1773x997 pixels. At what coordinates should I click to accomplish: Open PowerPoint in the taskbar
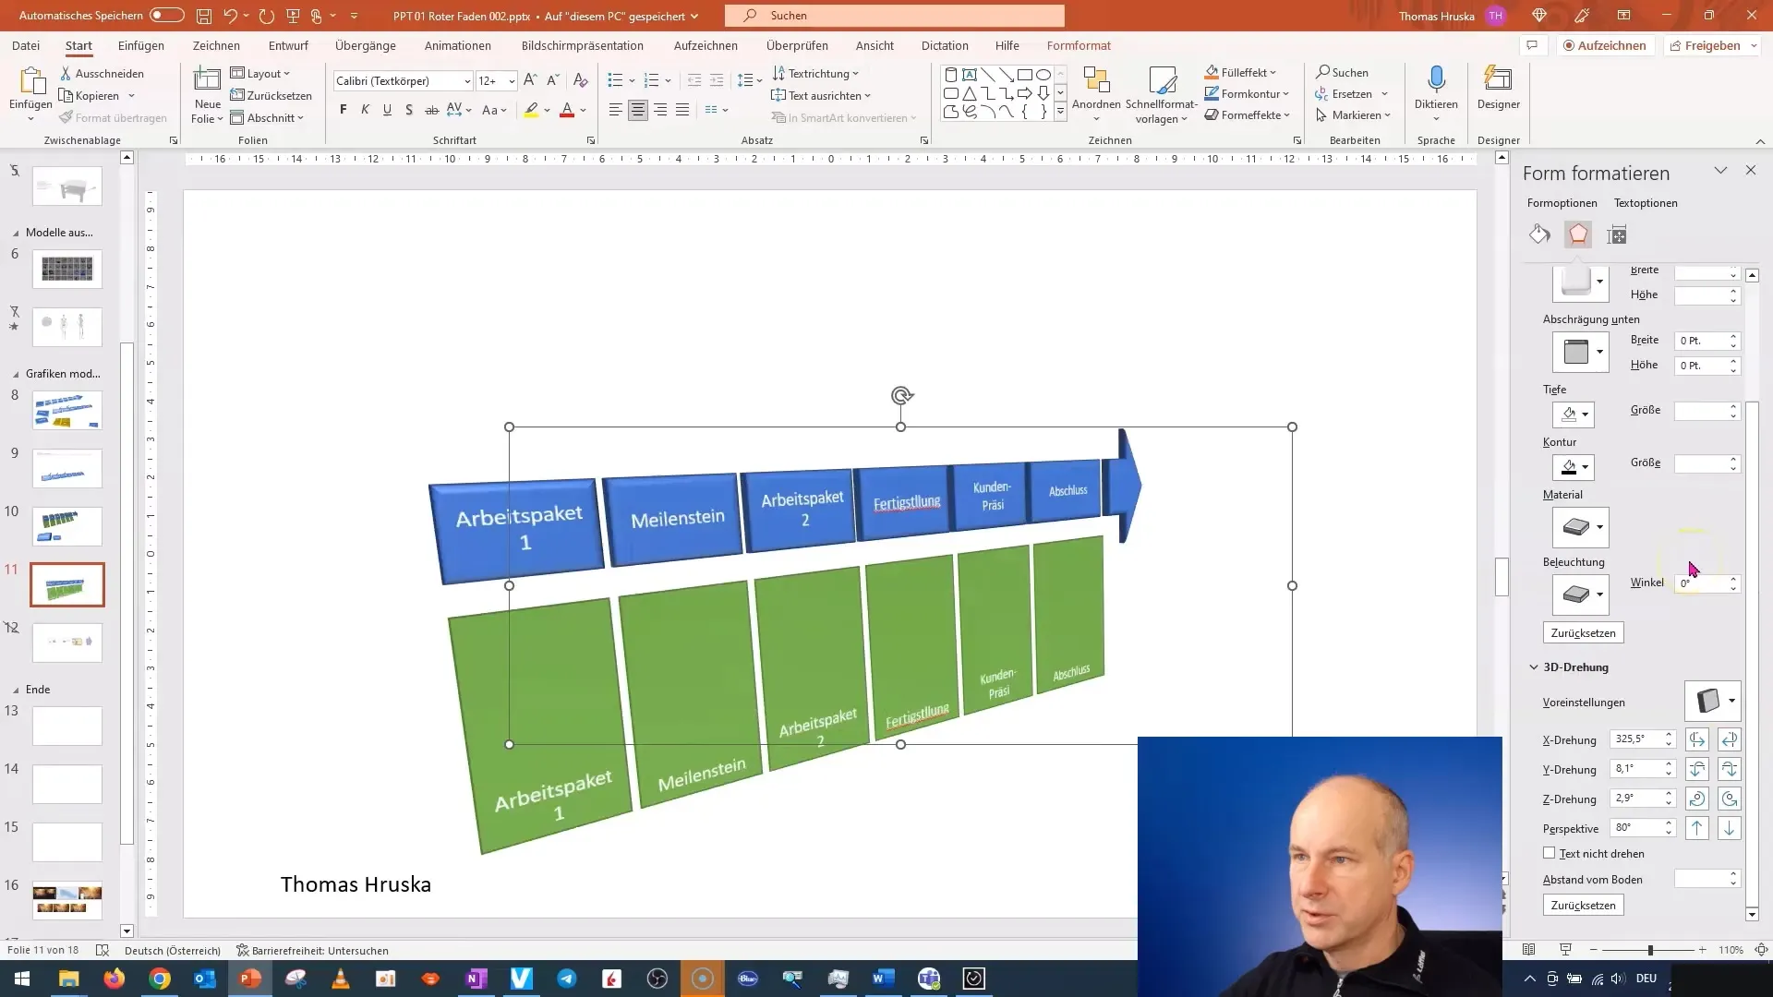250,979
